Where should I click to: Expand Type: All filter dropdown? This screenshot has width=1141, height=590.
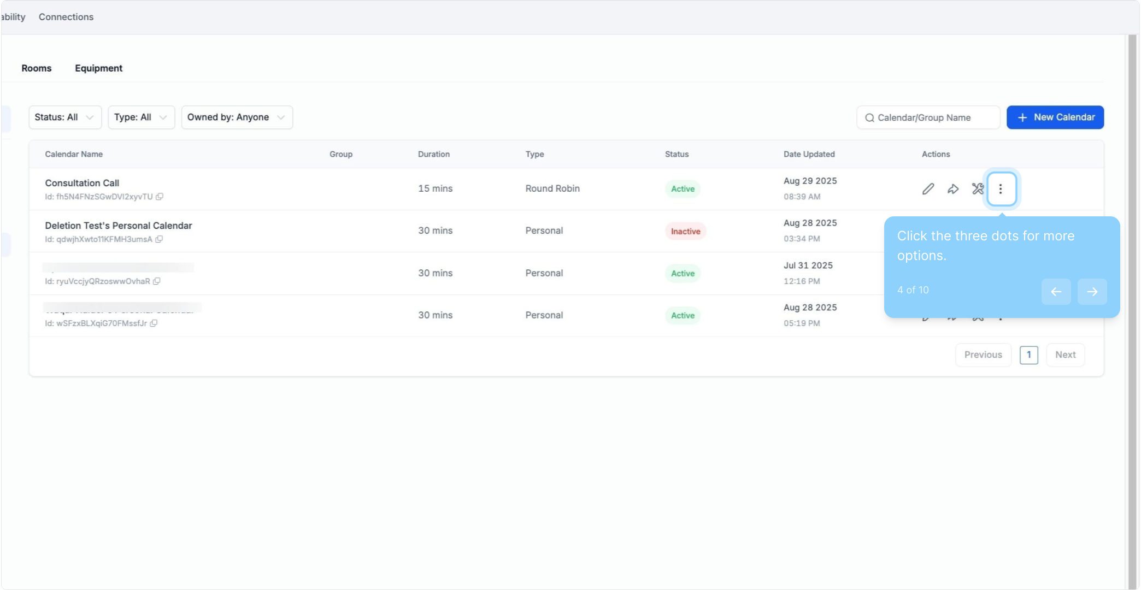pyautogui.click(x=141, y=117)
